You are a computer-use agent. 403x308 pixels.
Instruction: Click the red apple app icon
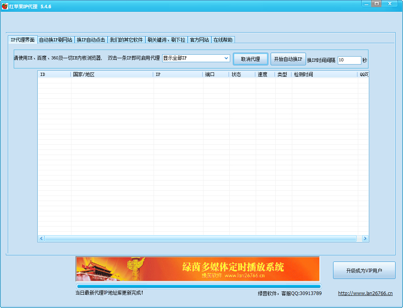click(5, 6)
